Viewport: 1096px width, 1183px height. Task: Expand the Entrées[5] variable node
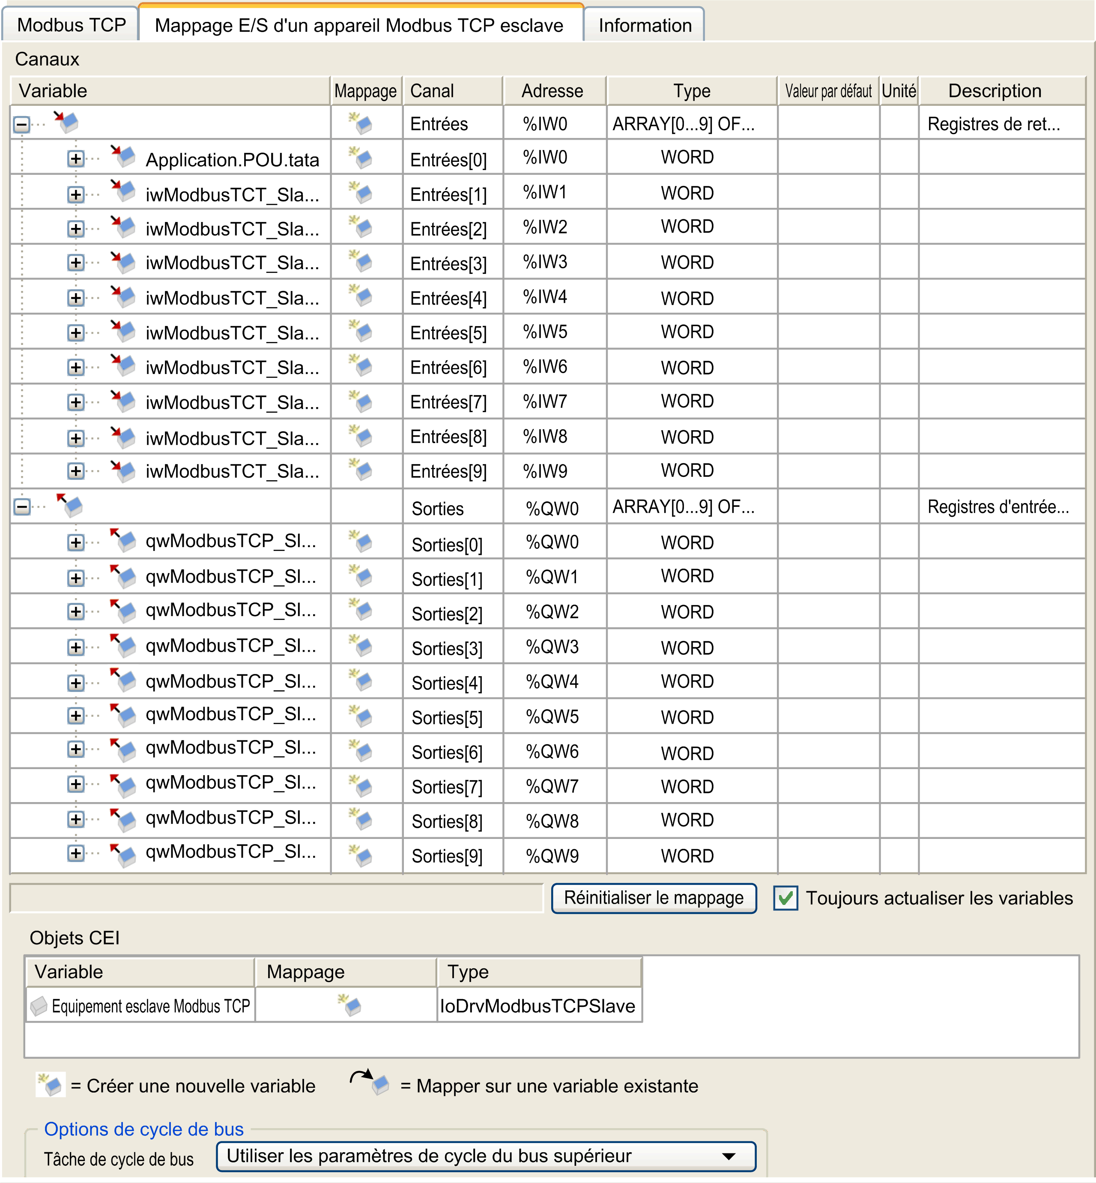pyautogui.click(x=75, y=333)
